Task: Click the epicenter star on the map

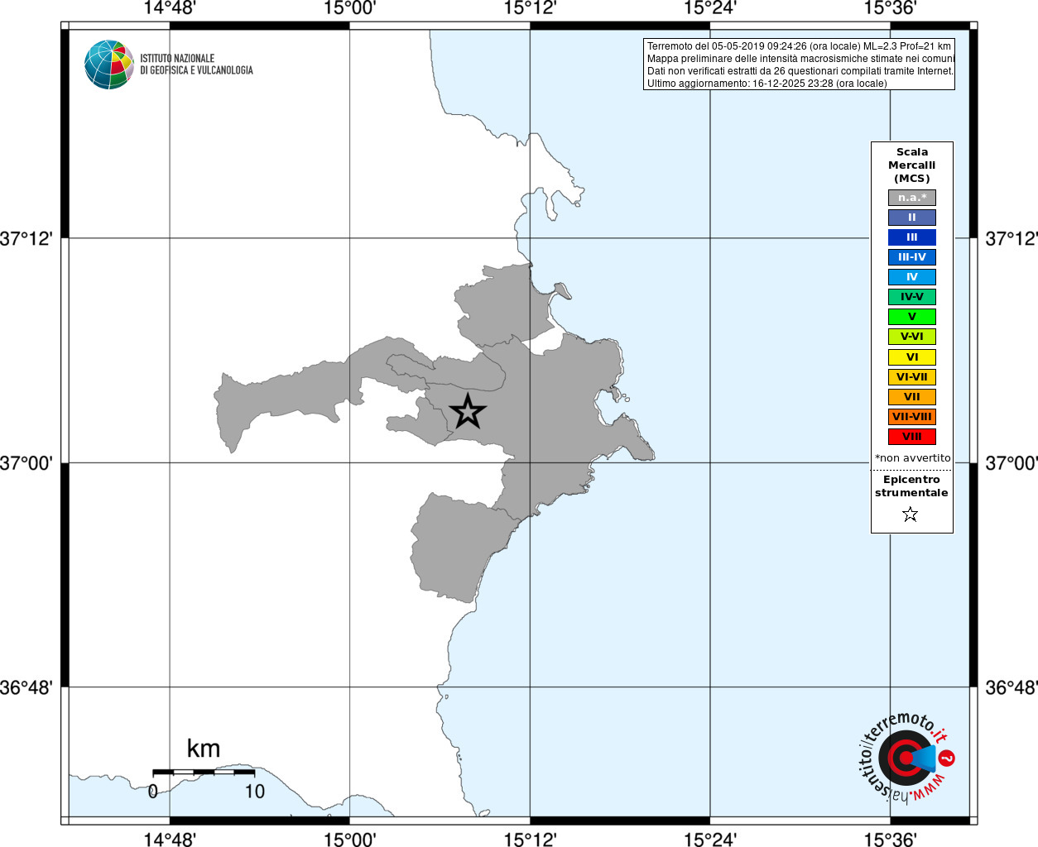Action: [468, 411]
